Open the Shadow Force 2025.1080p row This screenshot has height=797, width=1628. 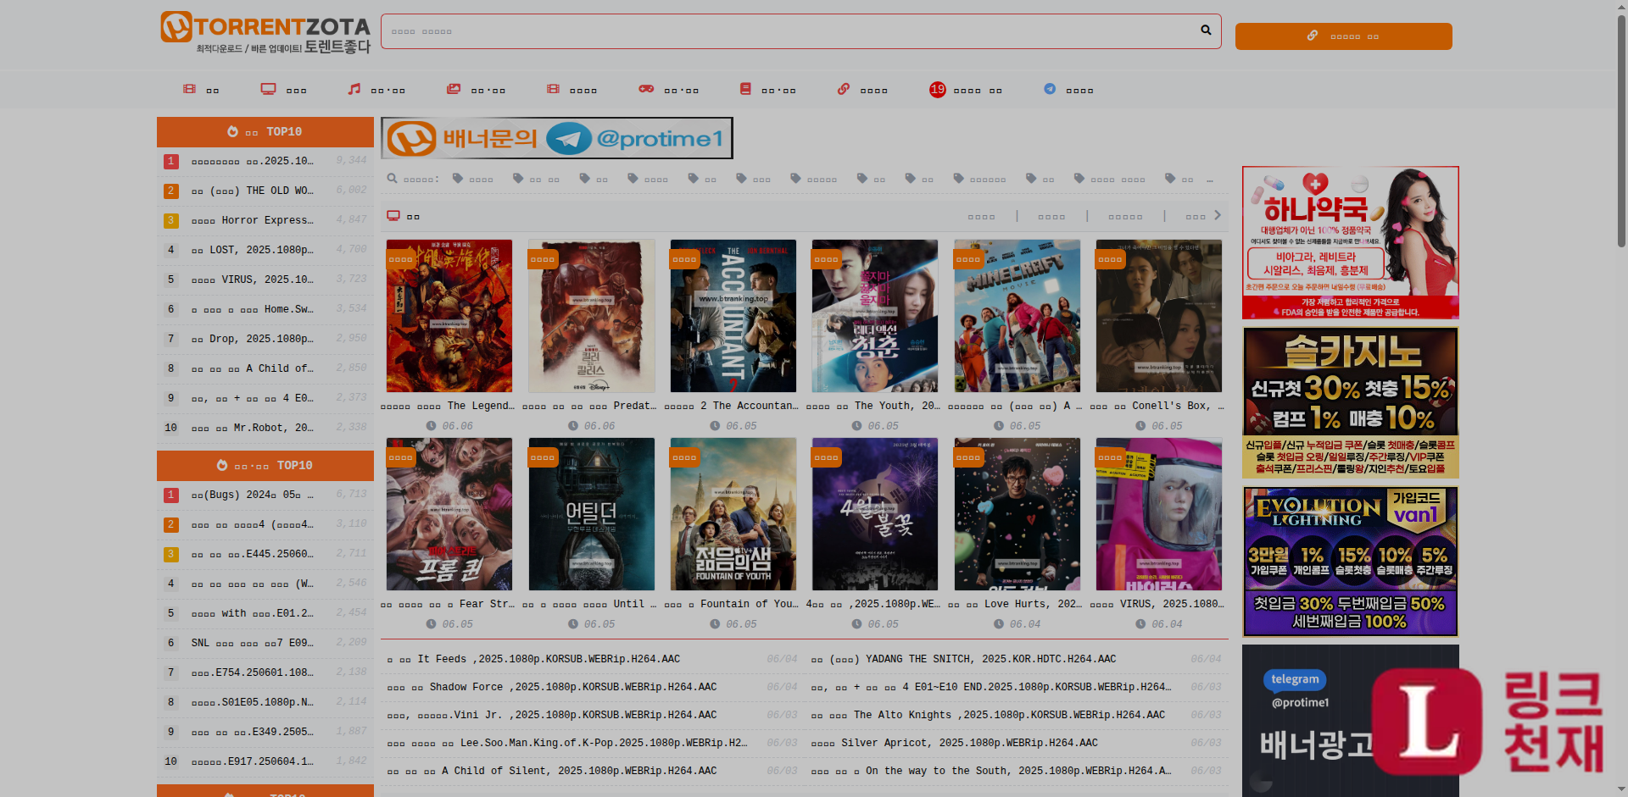pyautogui.click(x=552, y=687)
